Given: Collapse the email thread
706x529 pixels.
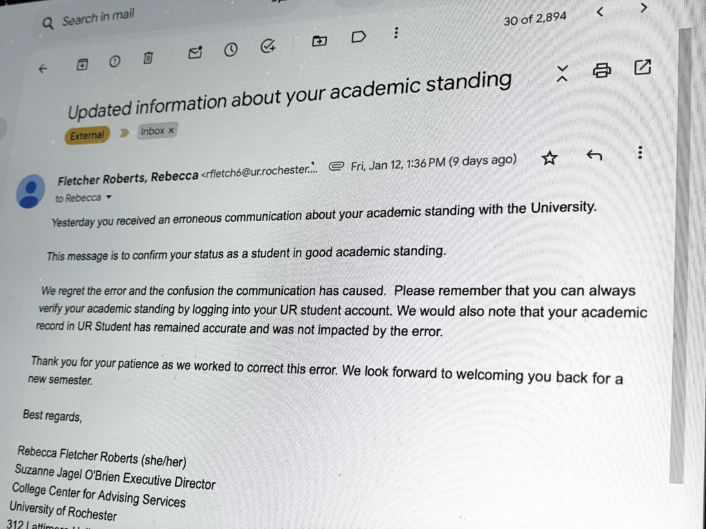Looking at the screenshot, I should click(x=562, y=72).
